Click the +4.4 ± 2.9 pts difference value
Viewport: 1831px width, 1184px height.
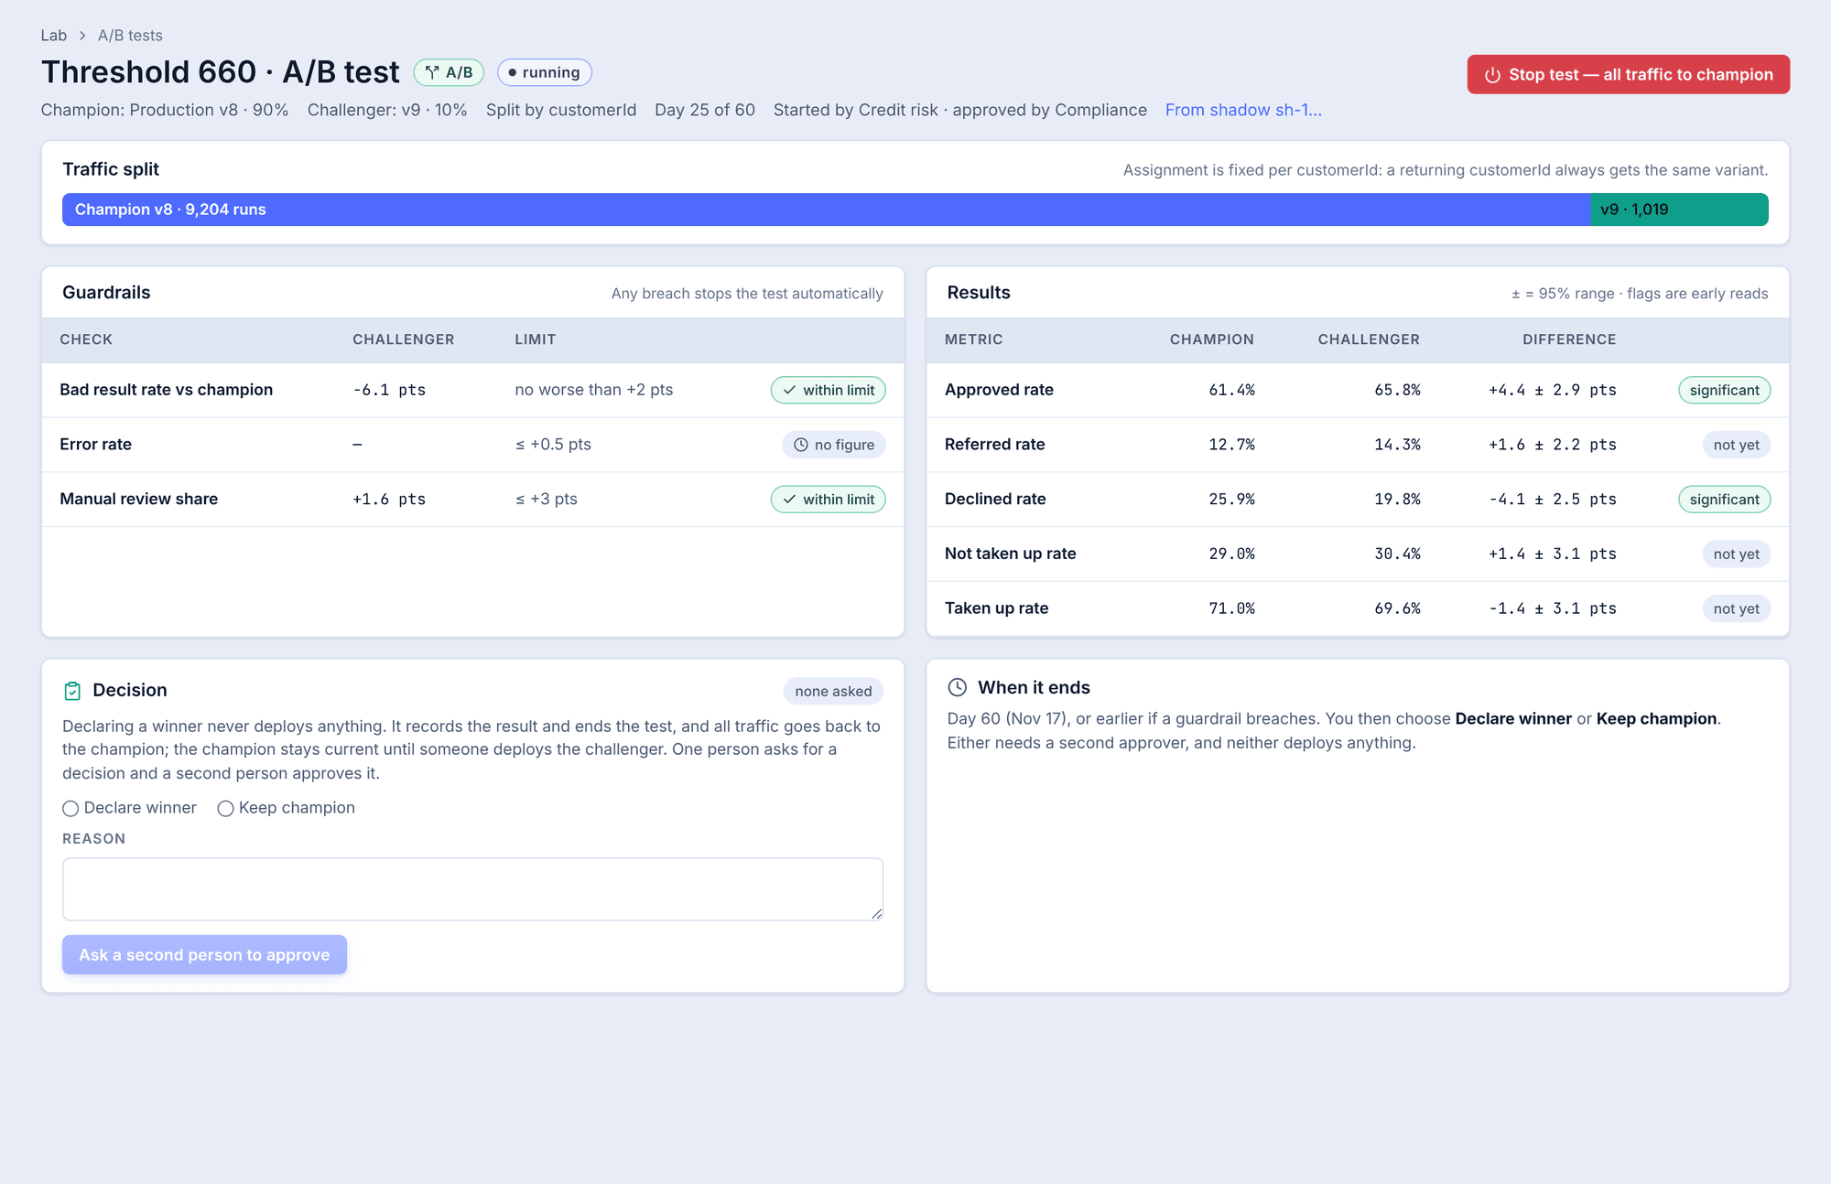pos(1553,390)
